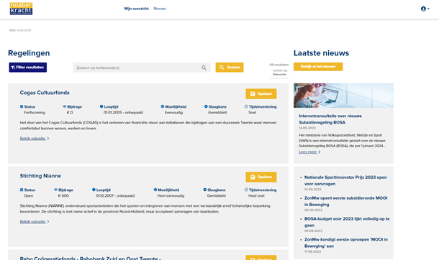Screen dimensions: 439x260
Task: Open the Sorteer op Relevantie dropdown
Action: coord(279,73)
